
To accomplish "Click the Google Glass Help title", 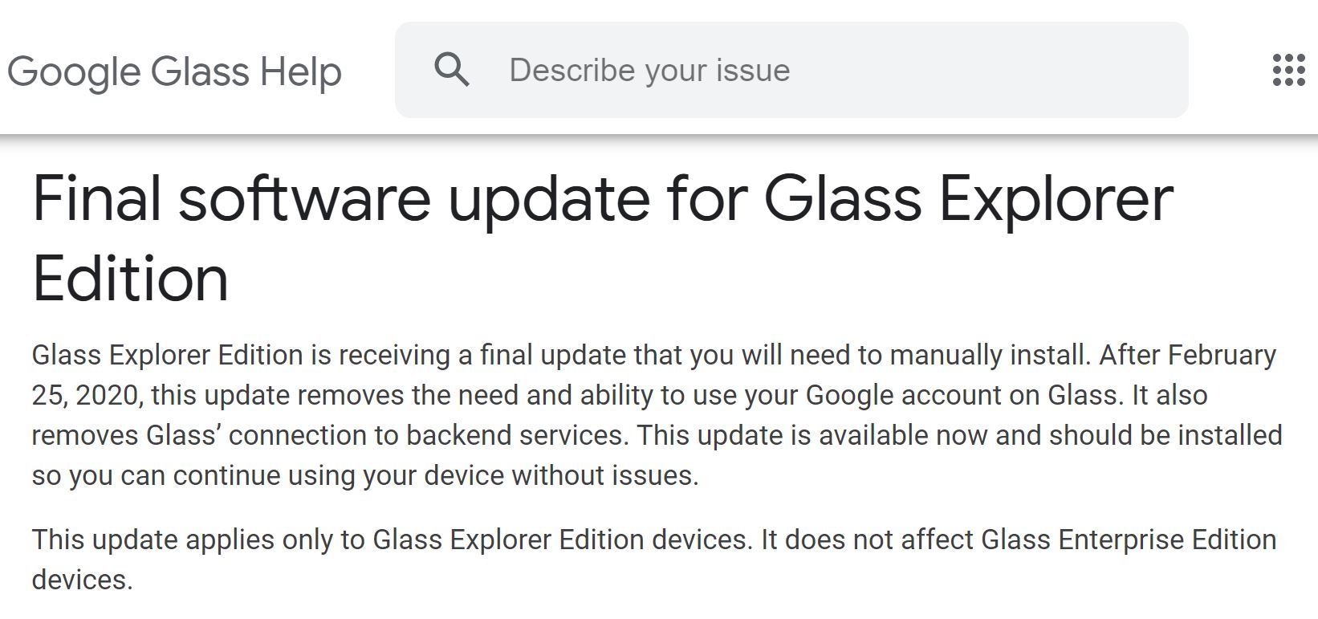I will [x=174, y=71].
